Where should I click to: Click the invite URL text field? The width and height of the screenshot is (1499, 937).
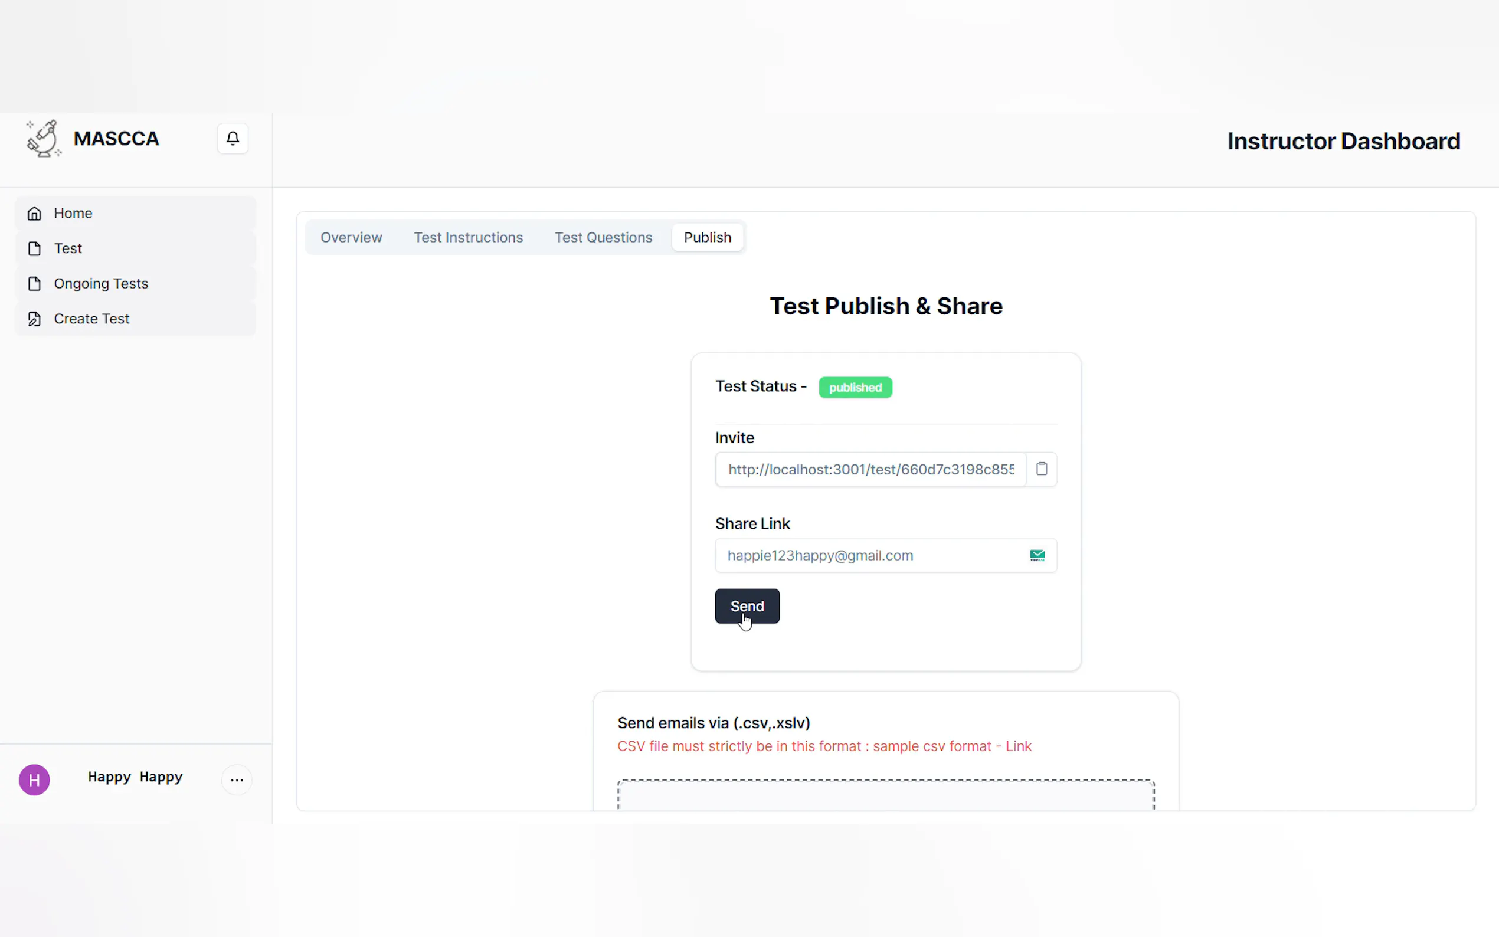(870, 469)
